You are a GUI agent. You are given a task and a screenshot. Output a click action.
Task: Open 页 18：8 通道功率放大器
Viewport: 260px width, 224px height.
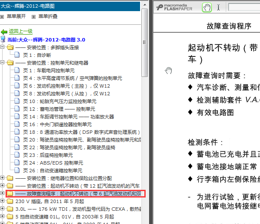81,132
